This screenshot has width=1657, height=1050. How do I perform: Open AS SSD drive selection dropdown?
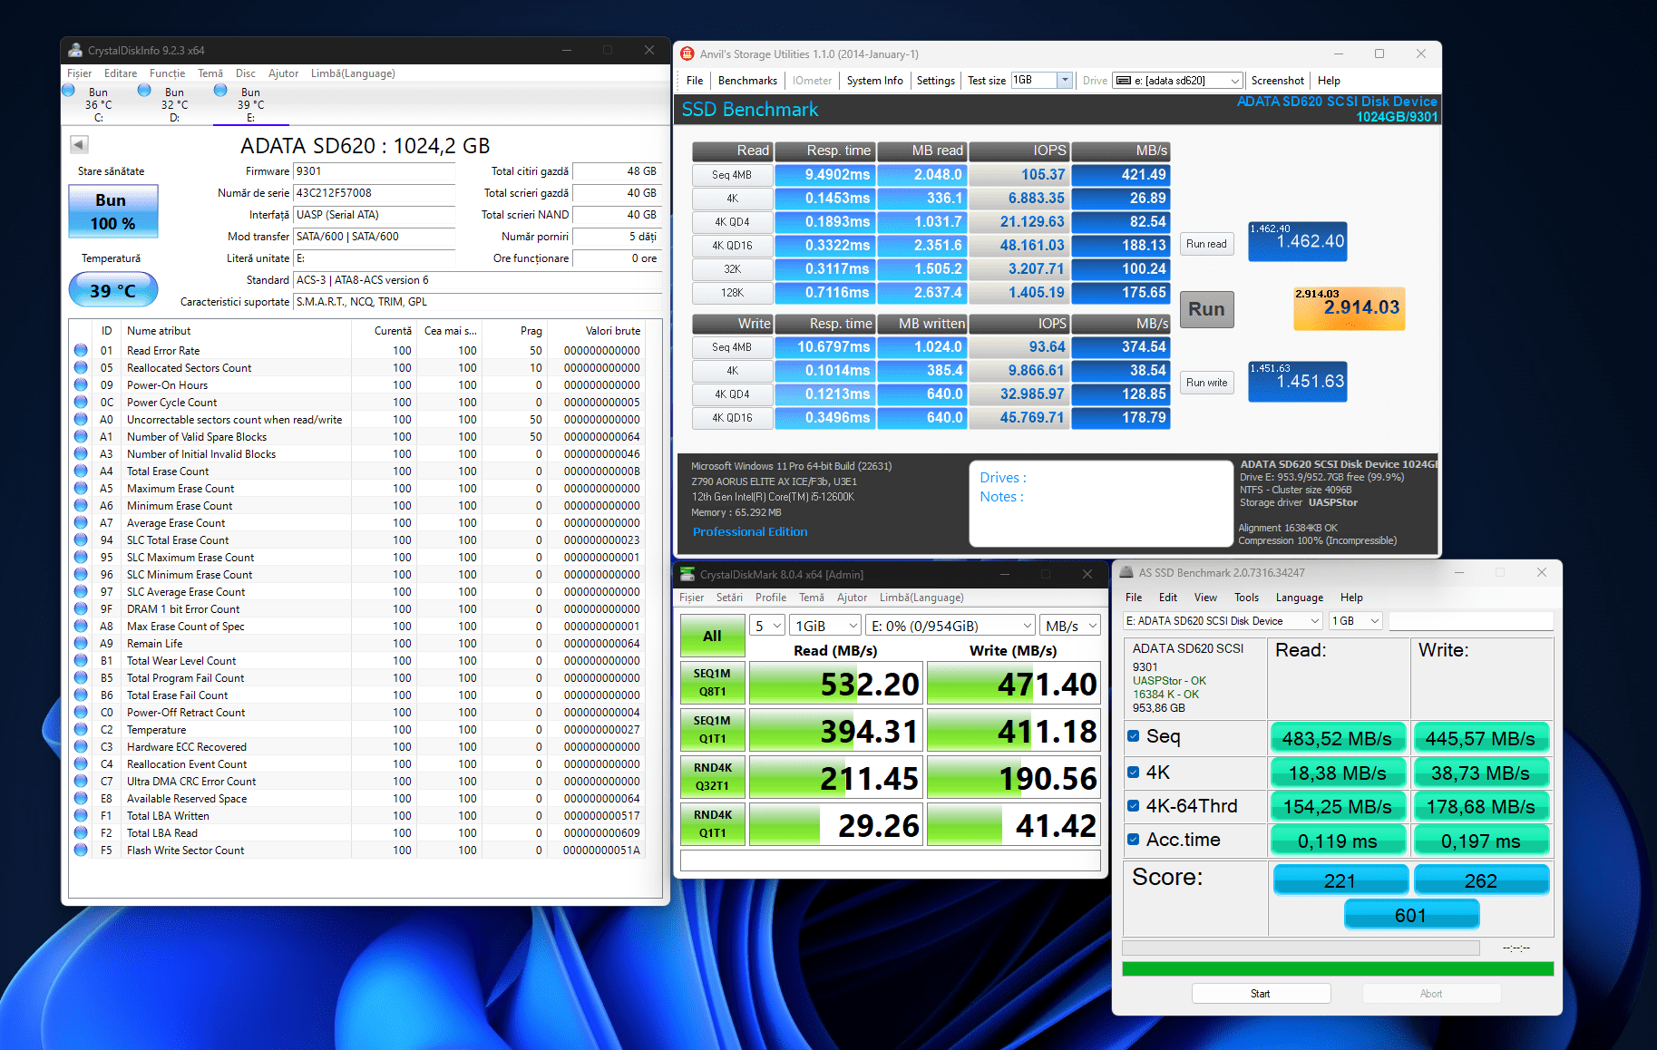(1222, 621)
